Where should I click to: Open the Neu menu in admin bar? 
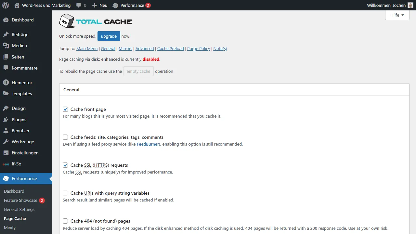coord(99,5)
